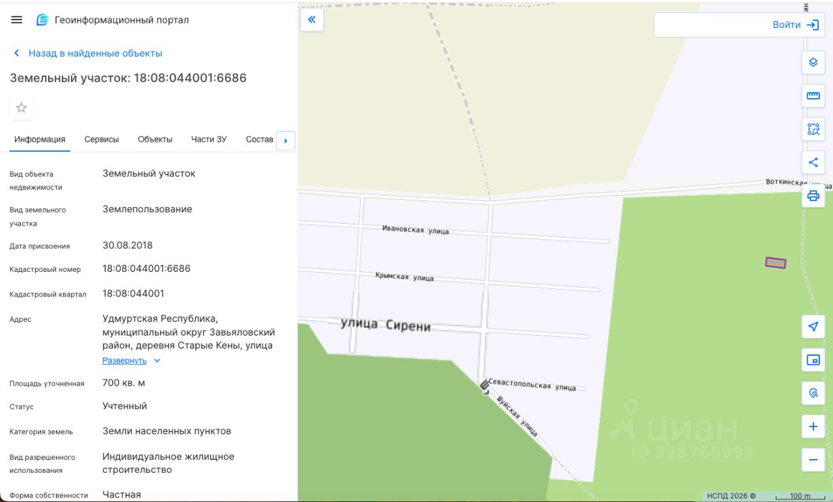
Task: Print the map view
Action: [813, 196]
